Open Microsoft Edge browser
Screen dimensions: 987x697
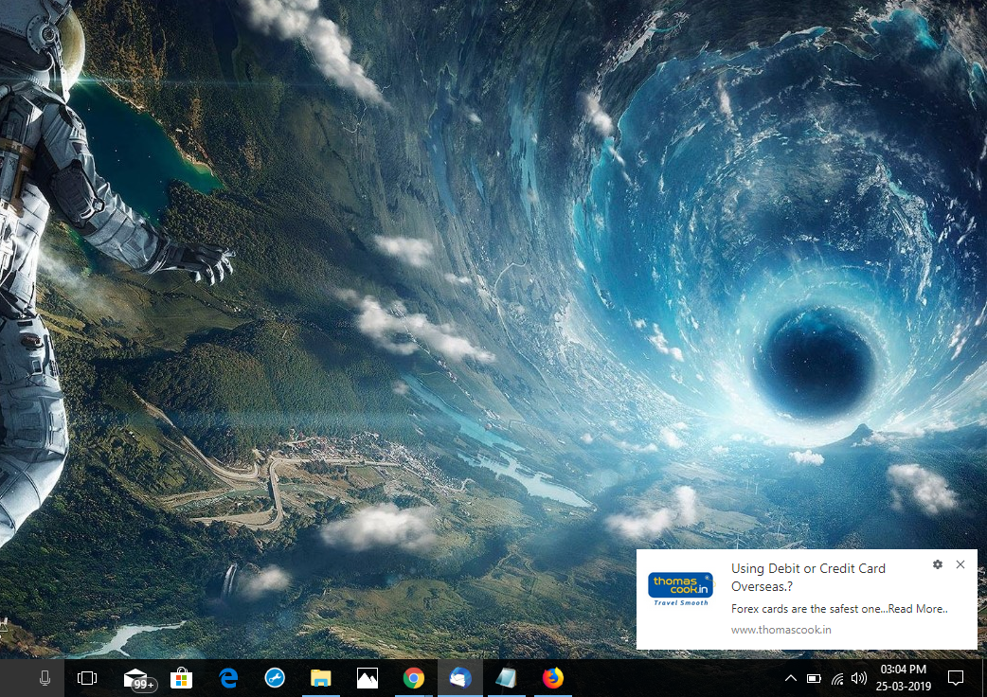pyautogui.click(x=228, y=677)
